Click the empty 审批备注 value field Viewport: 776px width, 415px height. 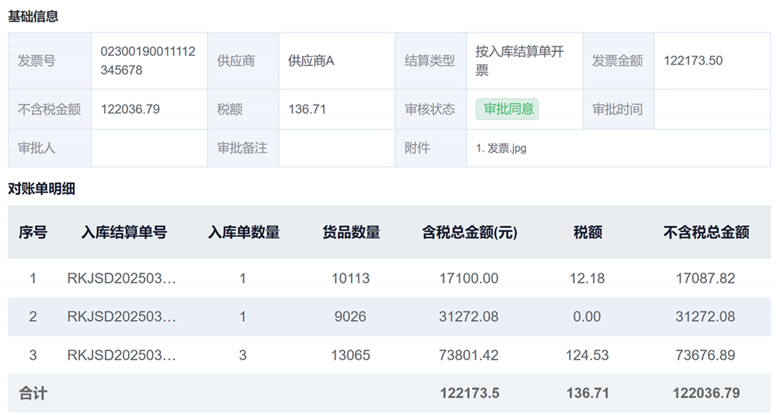pos(337,148)
